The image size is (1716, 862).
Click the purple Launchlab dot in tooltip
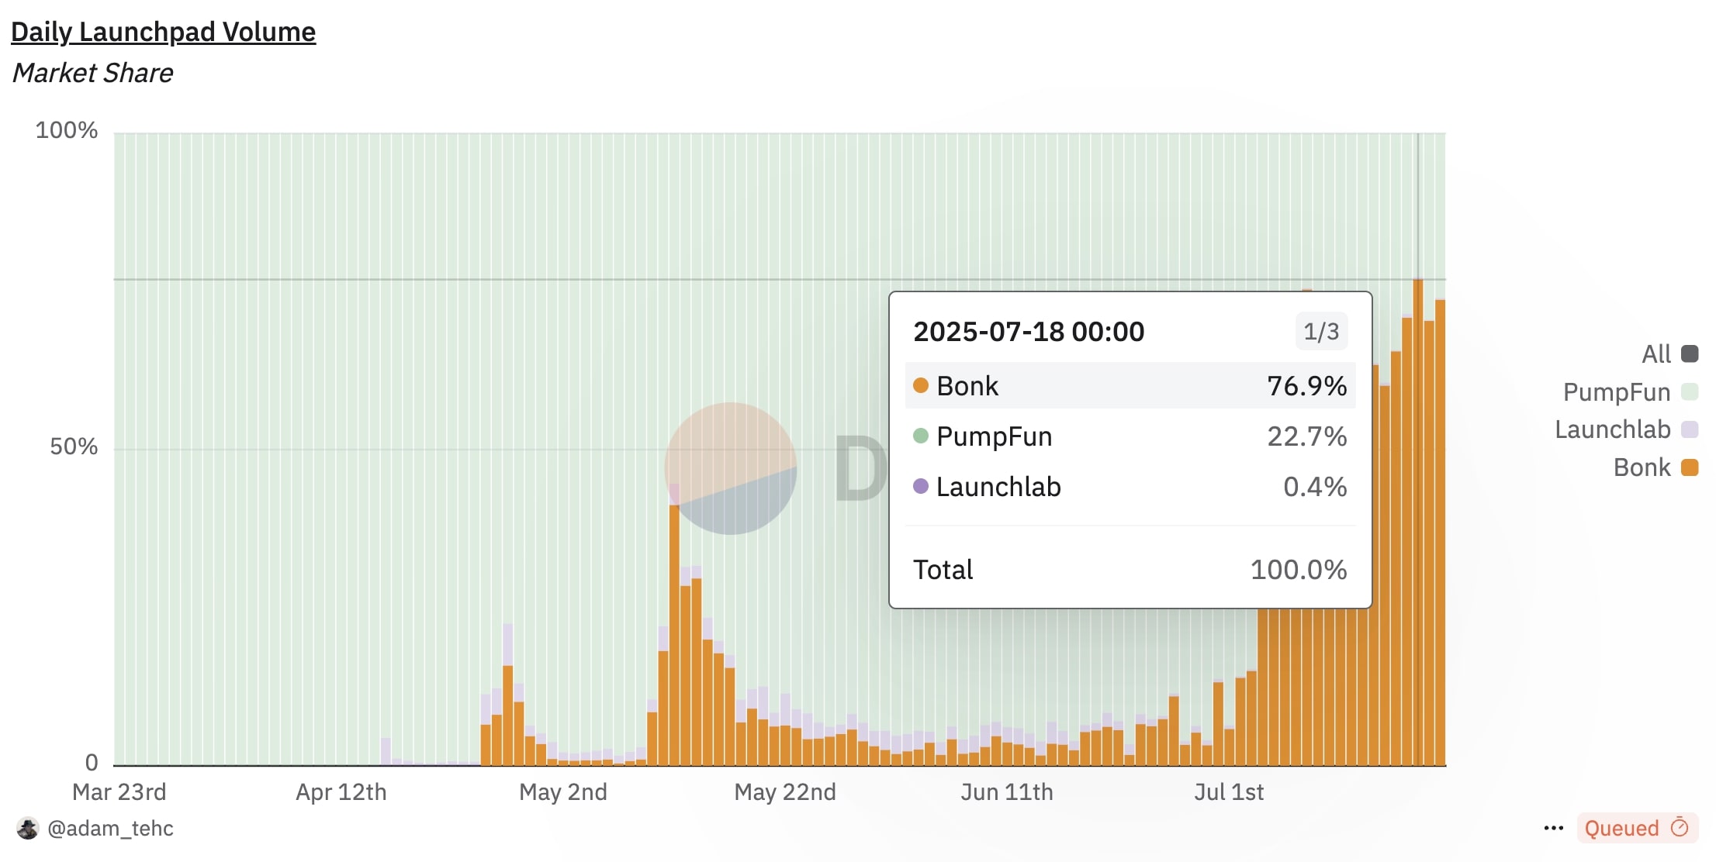[x=921, y=486]
